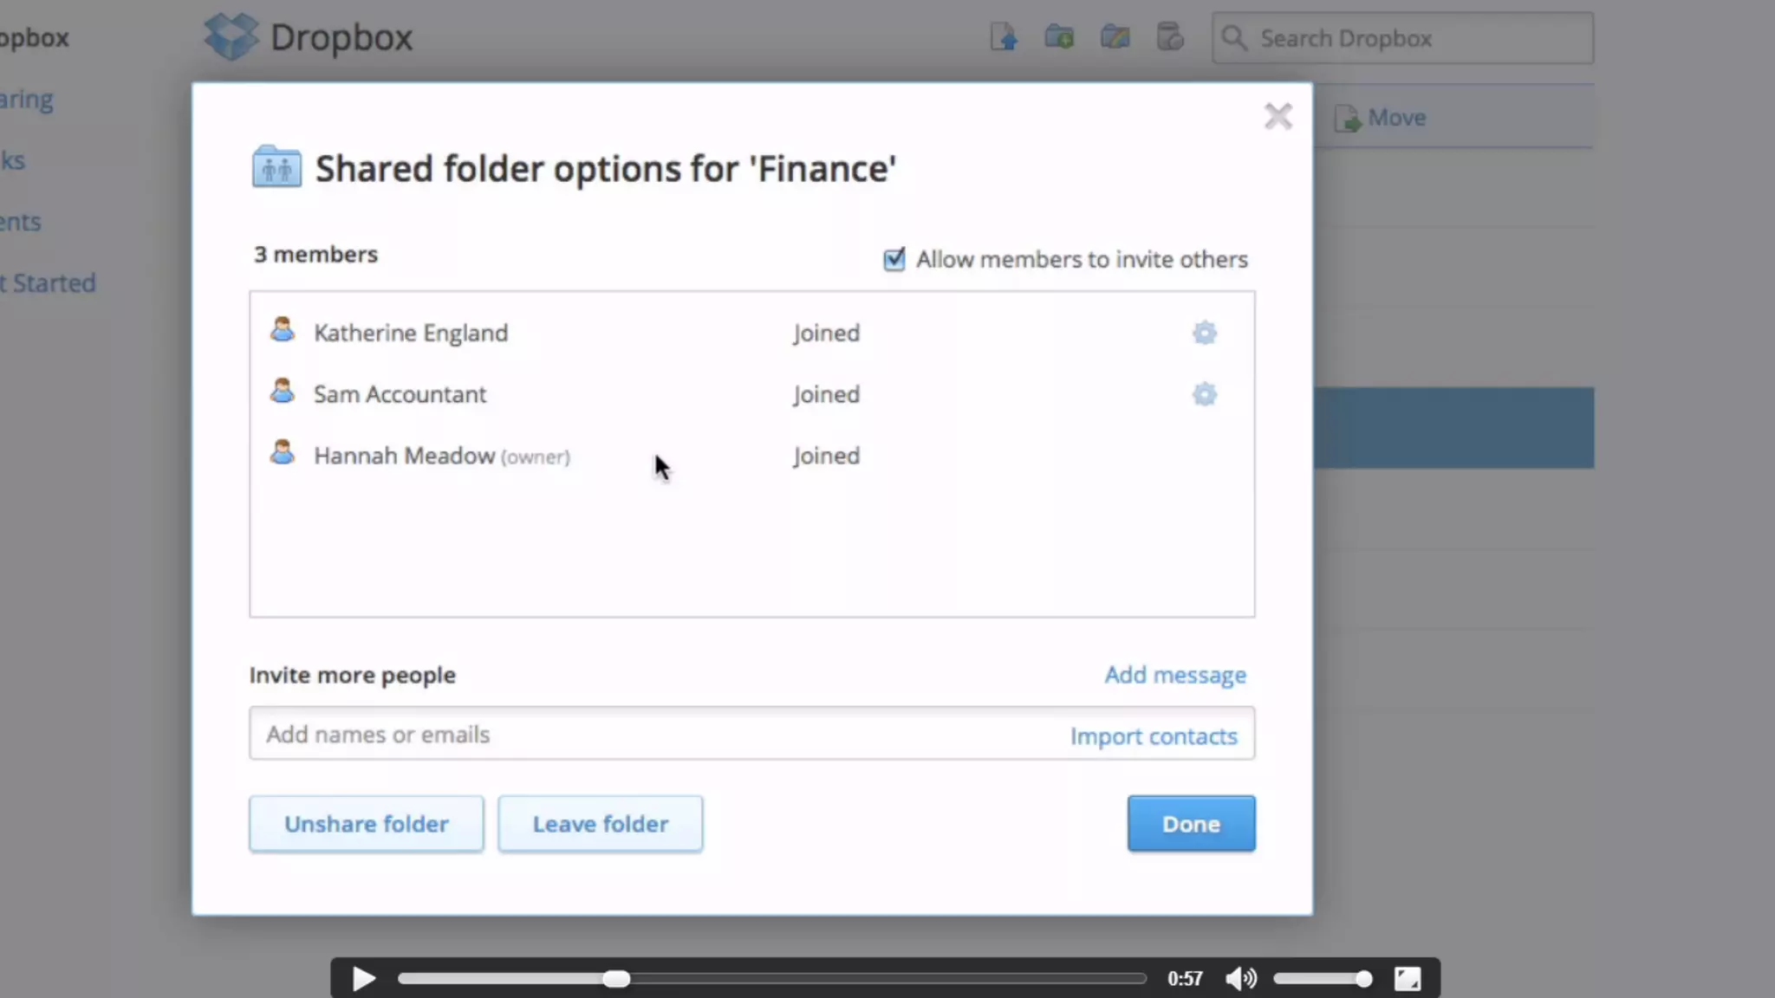Click the upload file icon
Viewport: 1775px width, 998px height.
[1004, 37]
